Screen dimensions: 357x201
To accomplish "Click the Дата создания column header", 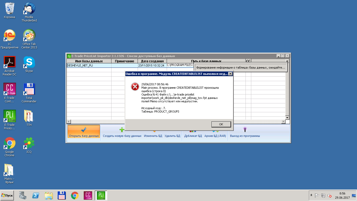I will [x=152, y=61].
